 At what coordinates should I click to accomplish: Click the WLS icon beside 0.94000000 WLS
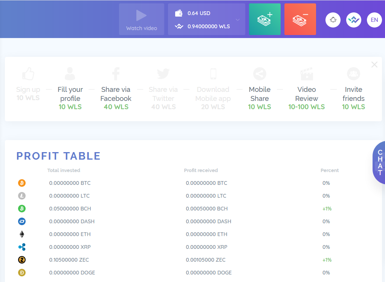[179, 26]
